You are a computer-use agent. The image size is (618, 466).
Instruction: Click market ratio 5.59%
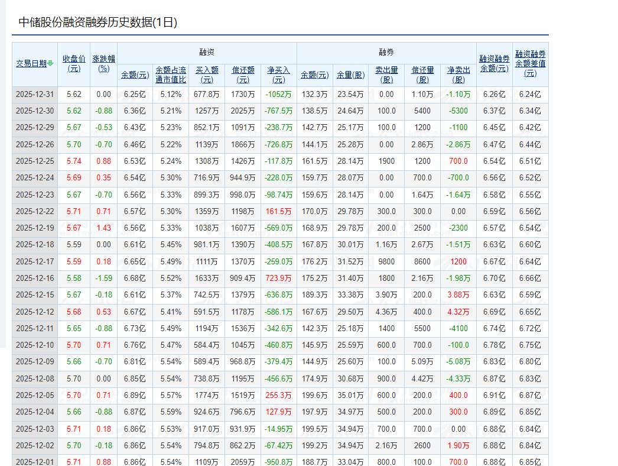(171, 412)
